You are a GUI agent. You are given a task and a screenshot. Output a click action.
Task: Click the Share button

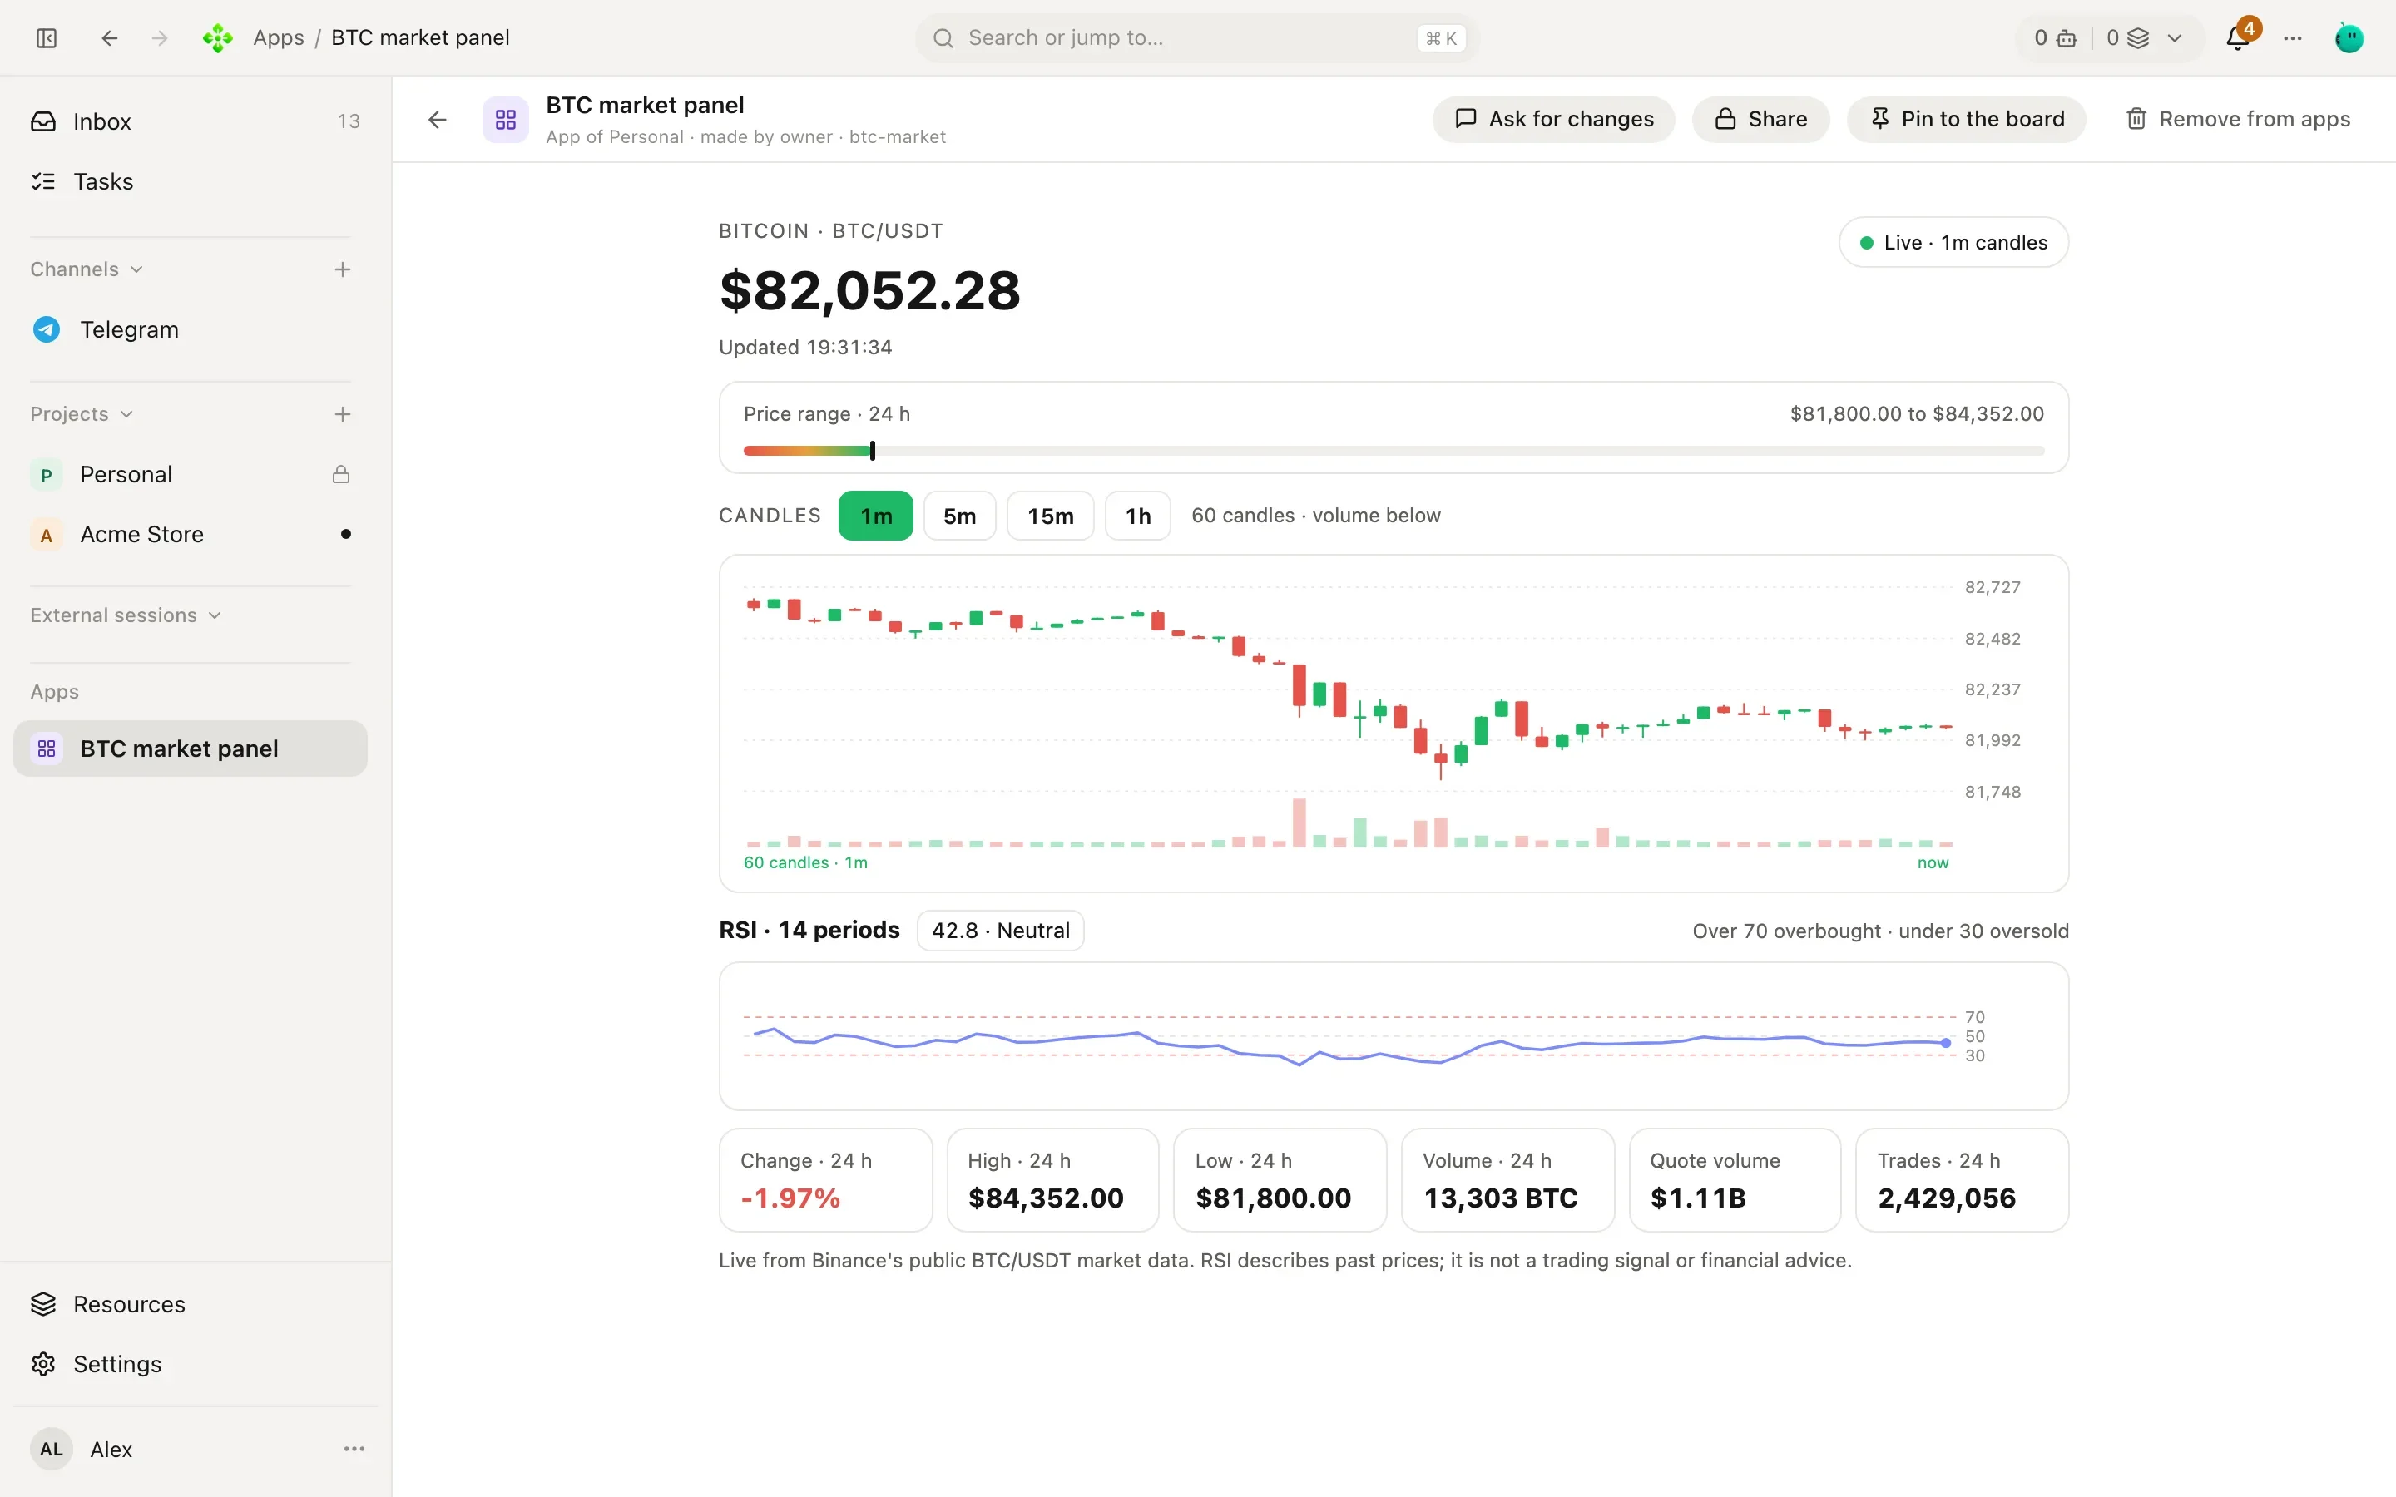1760,119
